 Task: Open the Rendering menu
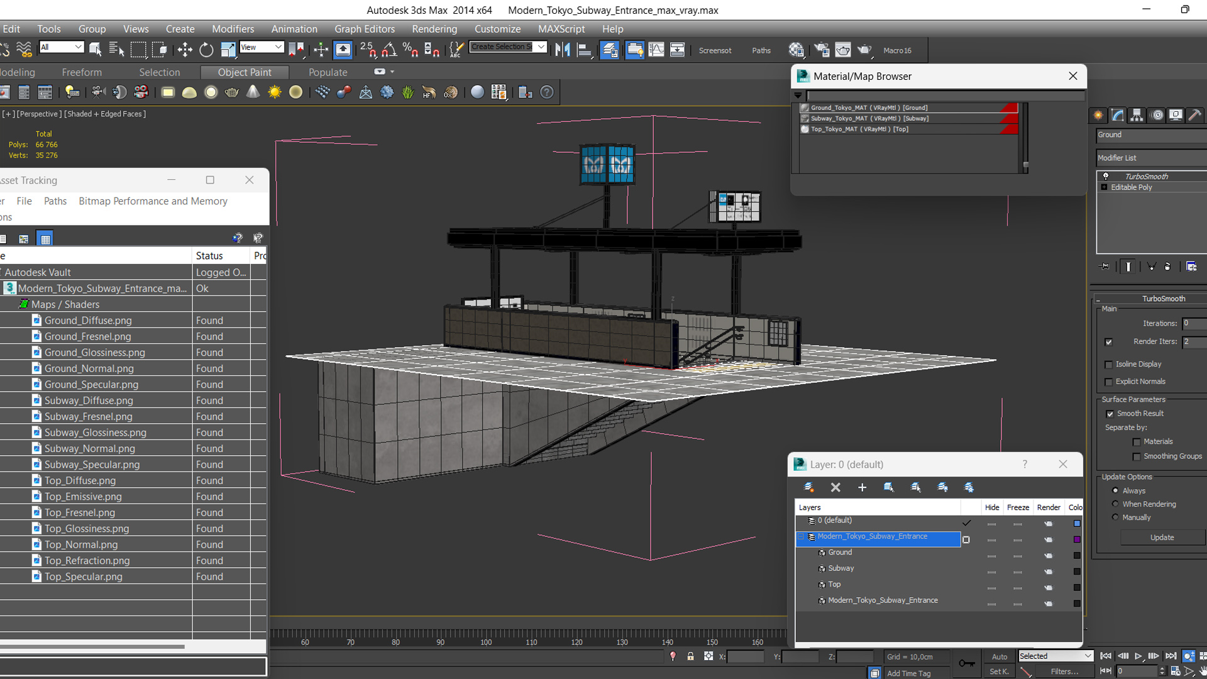[434, 29]
